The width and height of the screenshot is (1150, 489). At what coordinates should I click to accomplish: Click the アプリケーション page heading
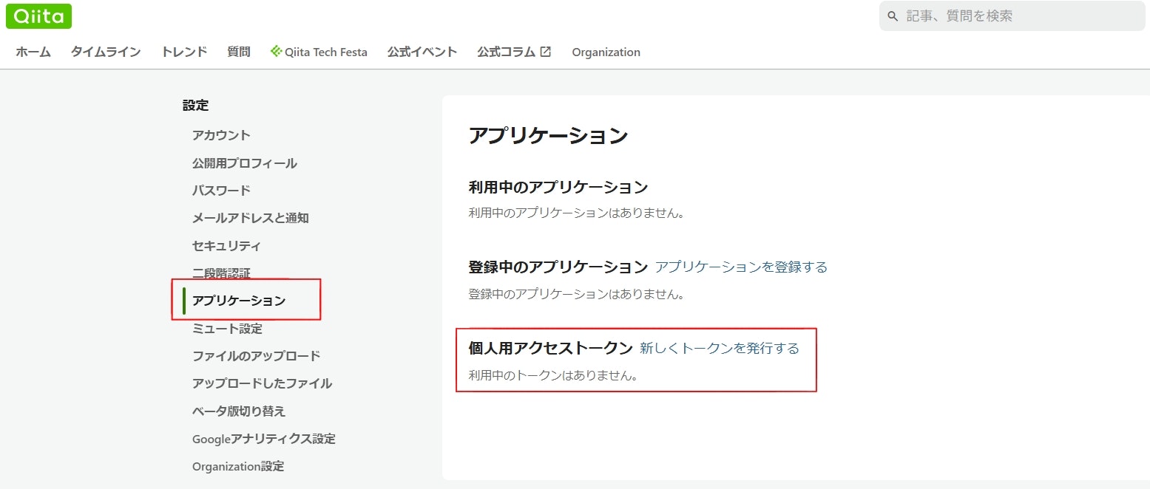point(548,136)
